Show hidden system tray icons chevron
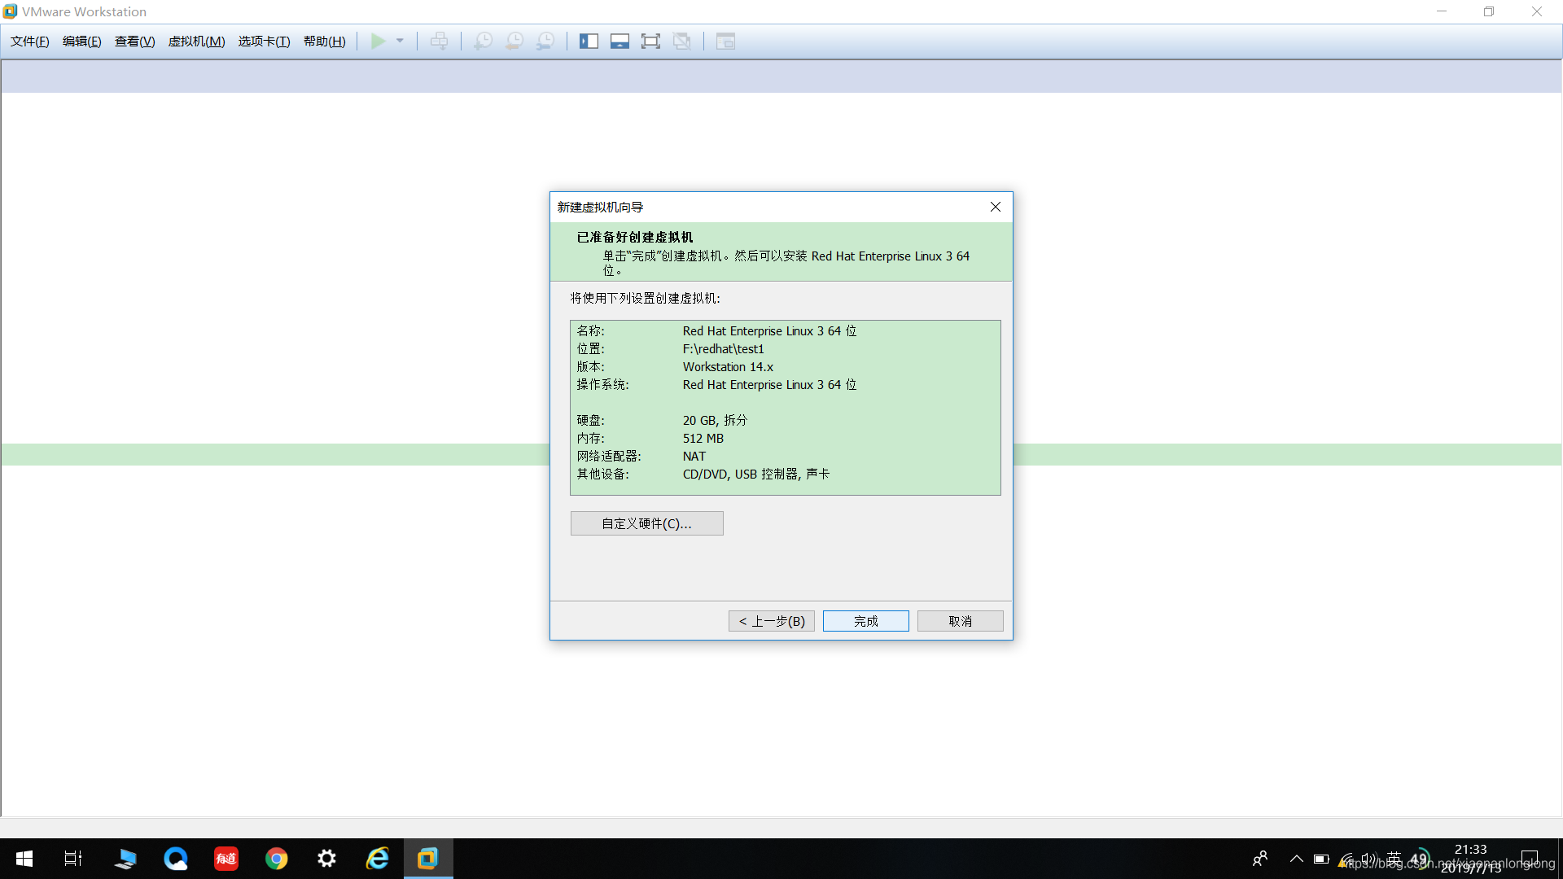Screen dimensions: 1563x879 [1297, 859]
